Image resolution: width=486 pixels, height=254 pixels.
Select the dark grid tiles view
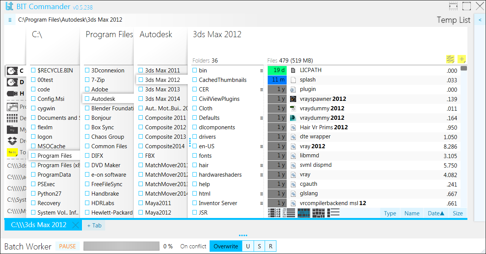click(x=318, y=213)
